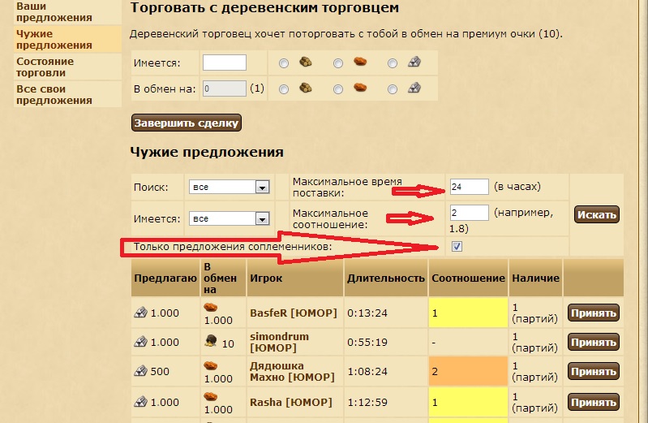Image resolution: width=648 pixels, height=423 pixels.
Task: Select clay radio in В обмен на row
Action: click(338, 89)
